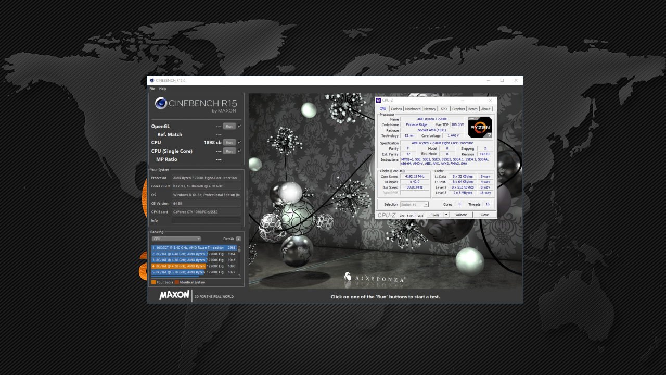This screenshot has height=375, width=666.
Task: Click the Ranking list scrollbar
Action: coord(239,260)
